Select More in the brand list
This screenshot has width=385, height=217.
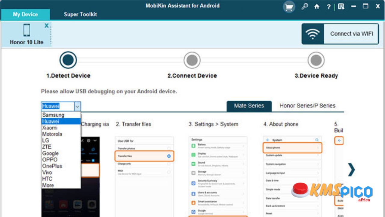point(61,185)
